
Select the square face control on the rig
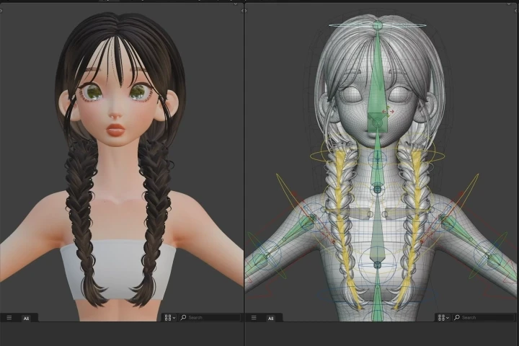377,123
